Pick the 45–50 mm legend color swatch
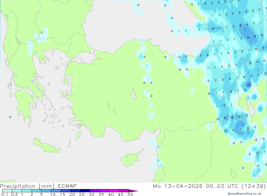The height and width of the screenshot is (196, 267). tap(124, 191)
